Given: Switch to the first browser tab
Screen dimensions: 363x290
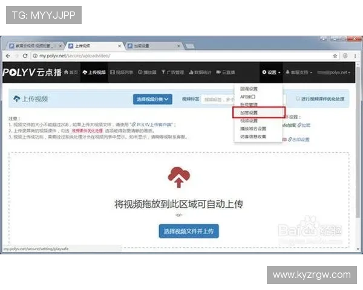Looking at the screenshot, I should pyautogui.click(x=33, y=46).
